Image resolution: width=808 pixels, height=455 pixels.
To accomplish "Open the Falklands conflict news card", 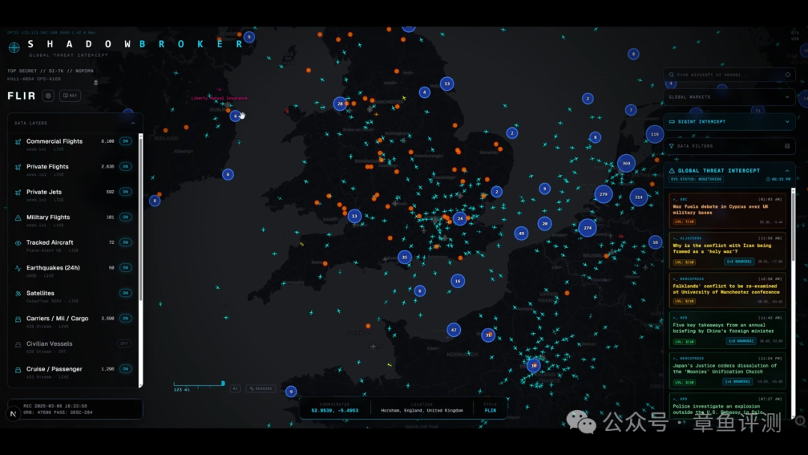I will (x=727, y=290).
